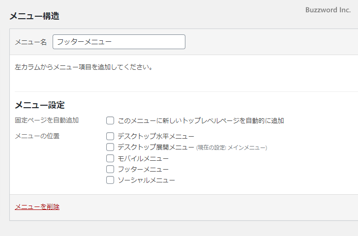The image size is (358, 236).
Task: Tick the デスクトップ展開メニュー checkbox
Action: coord(110,147)
